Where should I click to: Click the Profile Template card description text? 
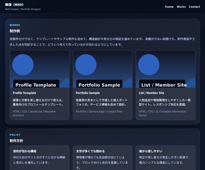click(x=38, y=102)
